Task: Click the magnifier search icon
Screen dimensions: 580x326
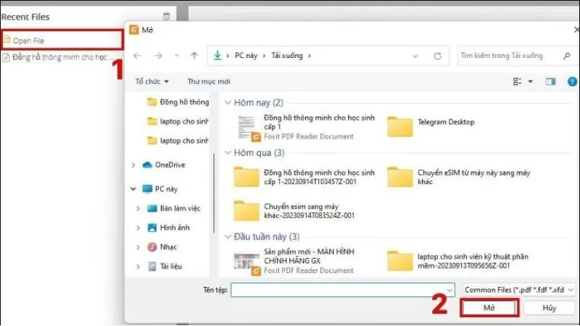Action: click(567, 56)
